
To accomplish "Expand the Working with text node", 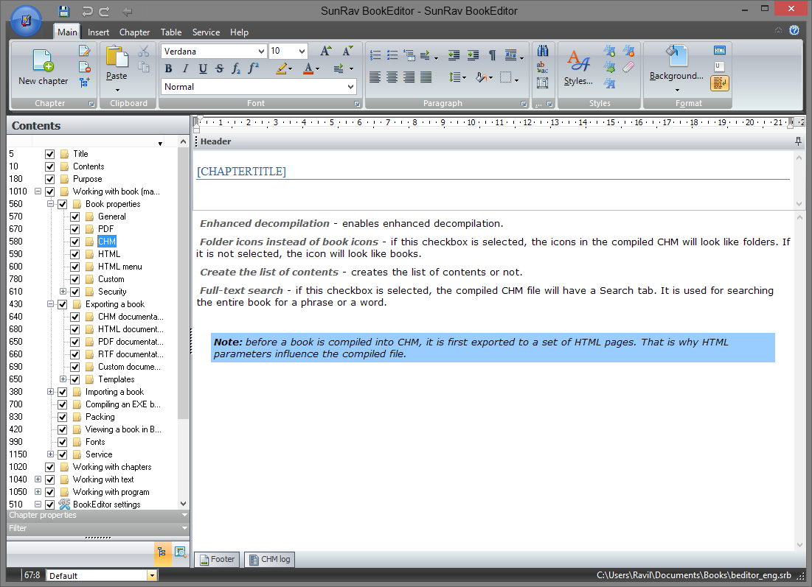I will (38, 479).
